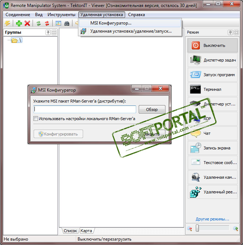Image resolution: width=243 pixels, height=245 pixels.
Task: Minimize the MSI Конфигуратор dialog
Action: point(137,89)
